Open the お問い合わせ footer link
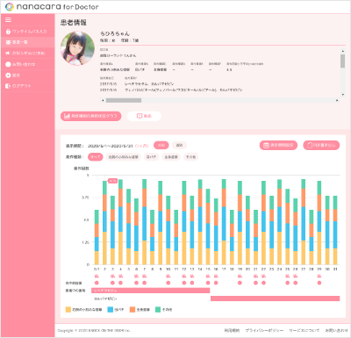This screenshot has height=338, width=351. [336, 330]
